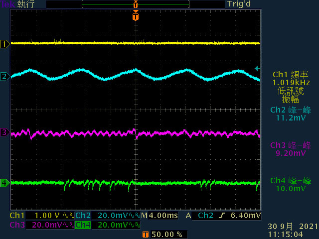Click the trigger source Ch2 readout

pyautogui.click(x=206, y=216)
